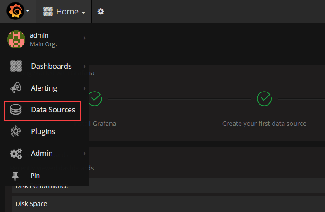Expand the Dashboards submenu arrow

point(85,67)
